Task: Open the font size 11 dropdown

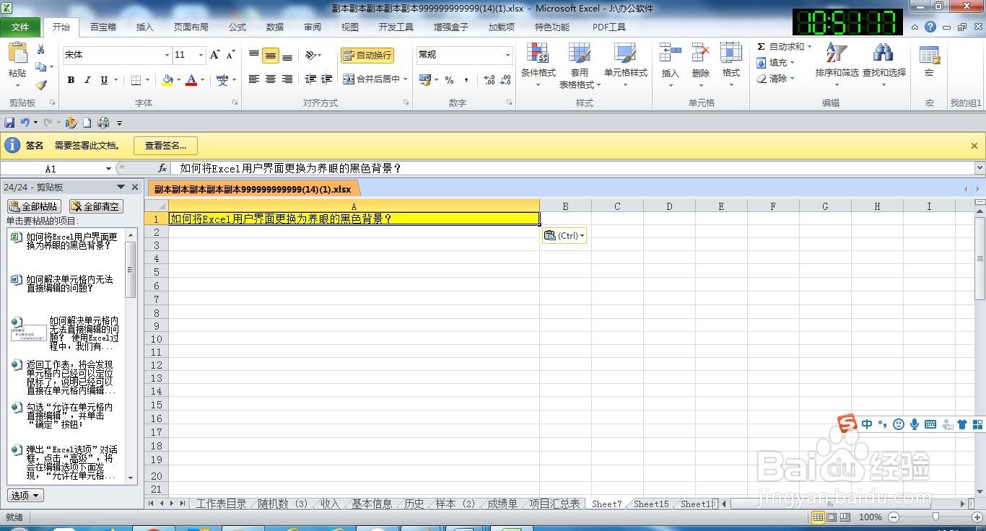Action: 199,55
